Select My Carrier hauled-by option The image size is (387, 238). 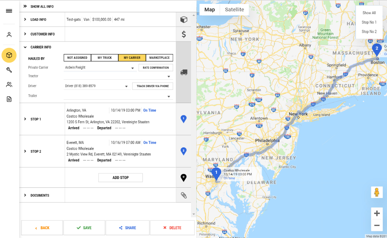(132, 58)
